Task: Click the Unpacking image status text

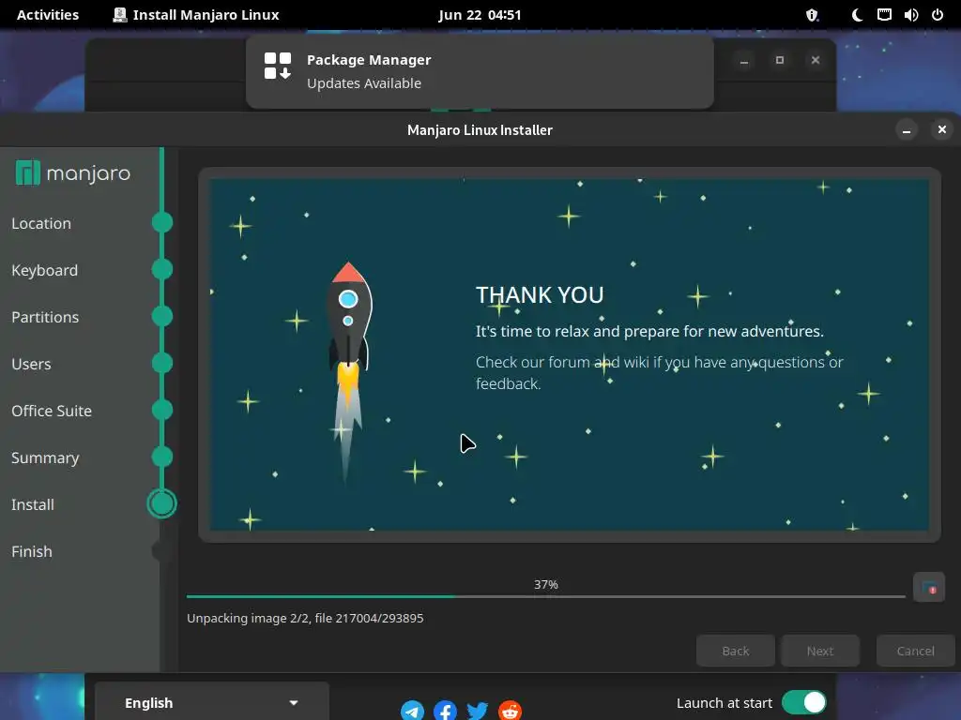Action: pyautogui.click(x=305, y=619)
